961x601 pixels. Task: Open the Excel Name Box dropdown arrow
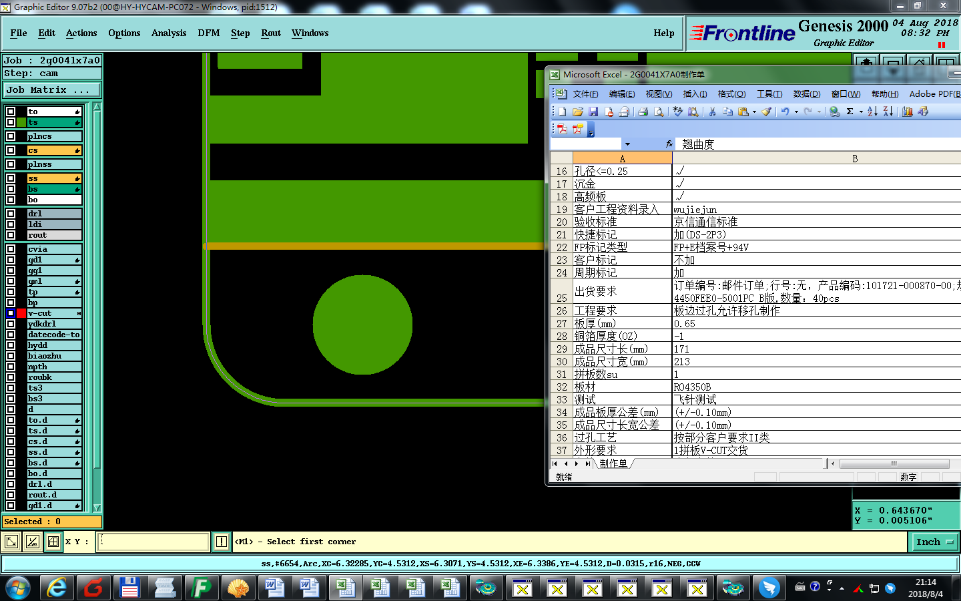pos(627,144)
